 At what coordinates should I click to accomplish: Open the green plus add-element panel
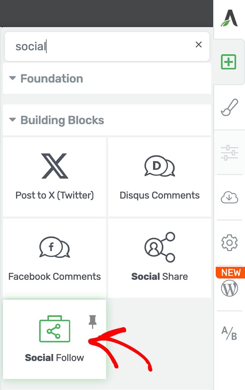click(x=228, y=62)
